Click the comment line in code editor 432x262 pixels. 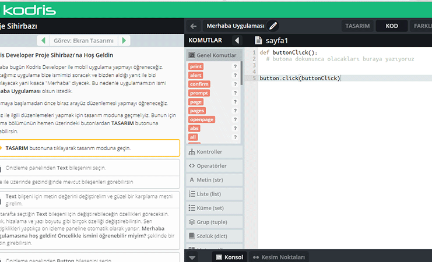point(340,59)
